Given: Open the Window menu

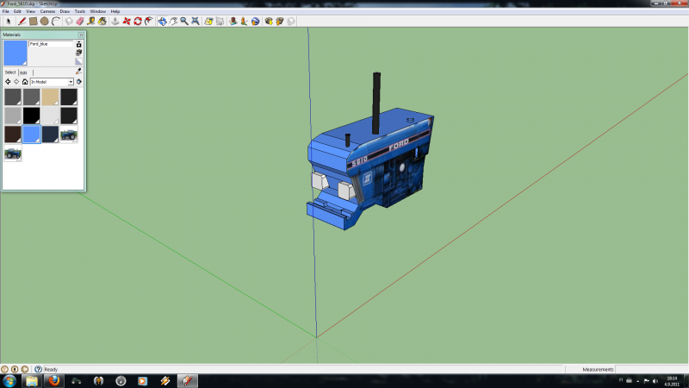Looking at the screenshot, I should (x=97, y=11).
